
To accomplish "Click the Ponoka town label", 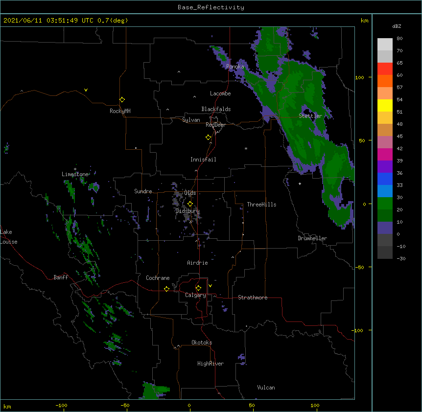I will click(235, 67).
